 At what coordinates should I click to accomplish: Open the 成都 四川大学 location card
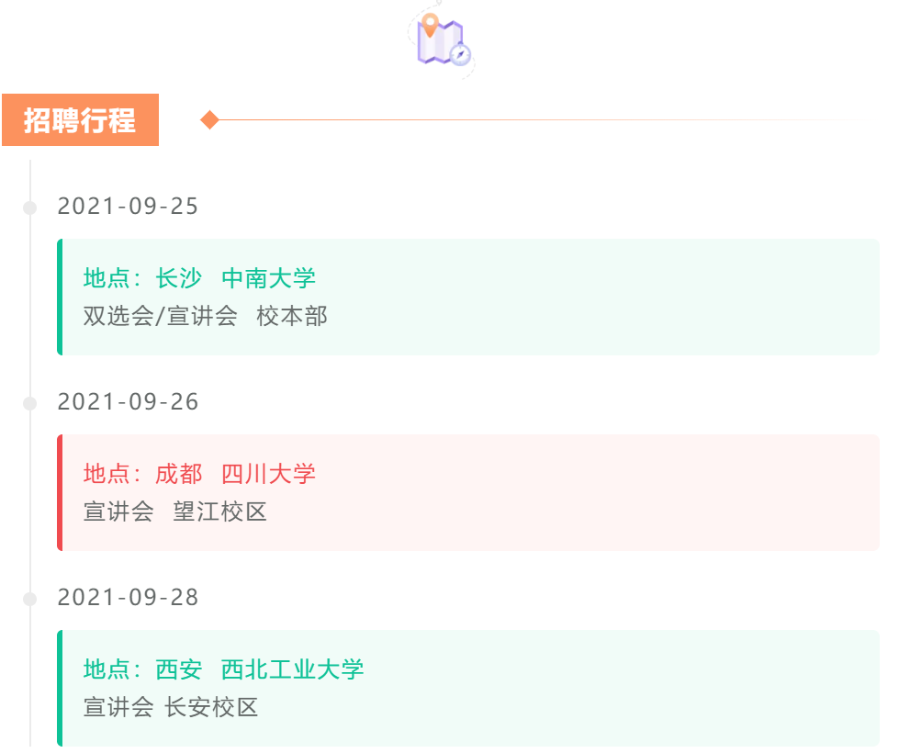click(x=468, y=492)
